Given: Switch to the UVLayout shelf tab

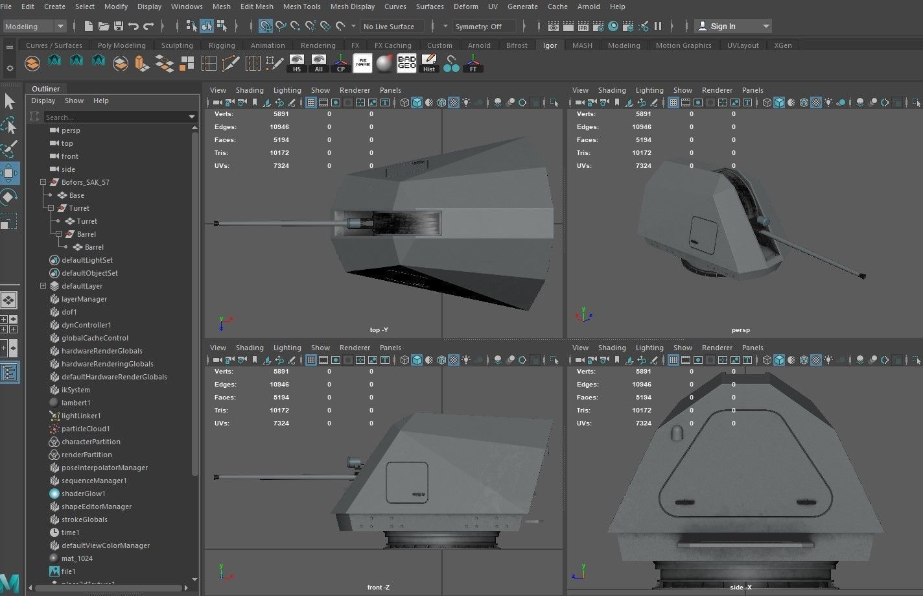Looking at the screenshot, I should [x=743, y=45].
